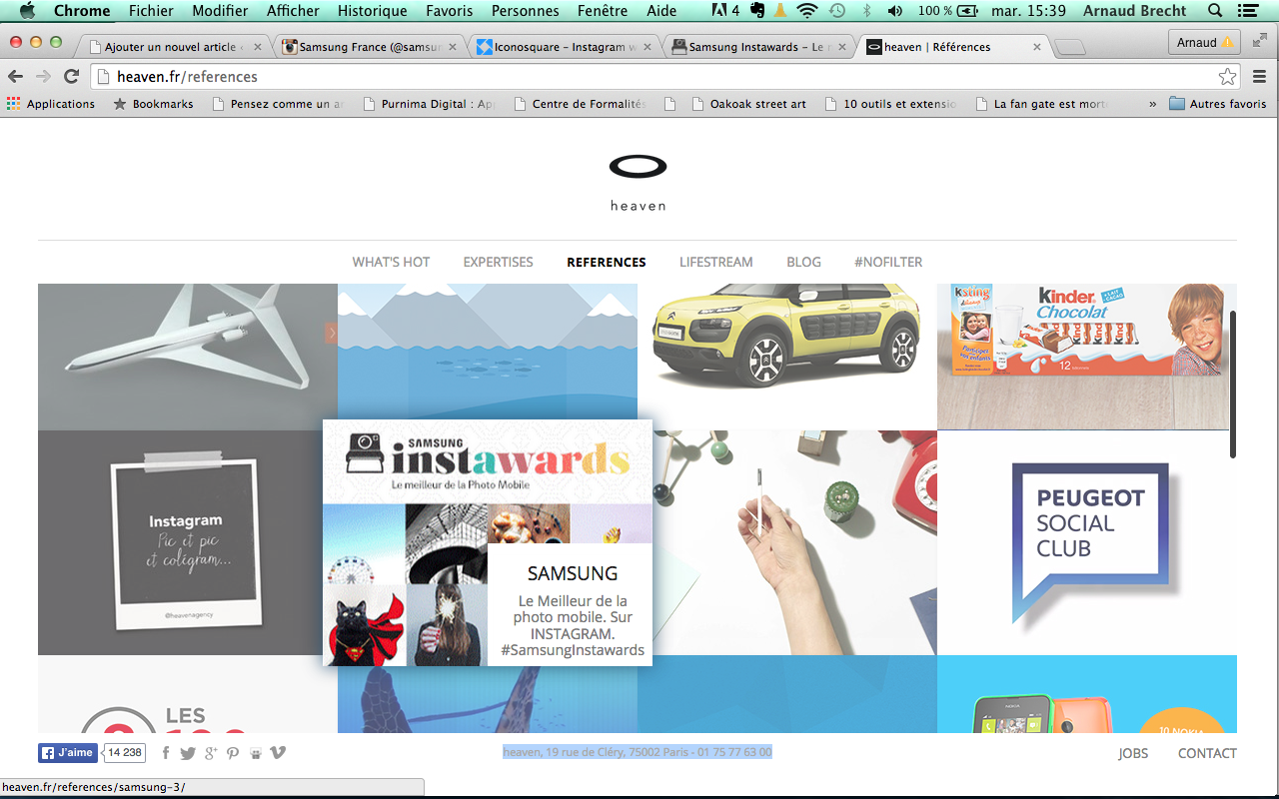Click the Arnaud profile button in Chrome
1279x799 pixels.
tap(1204, 43)
